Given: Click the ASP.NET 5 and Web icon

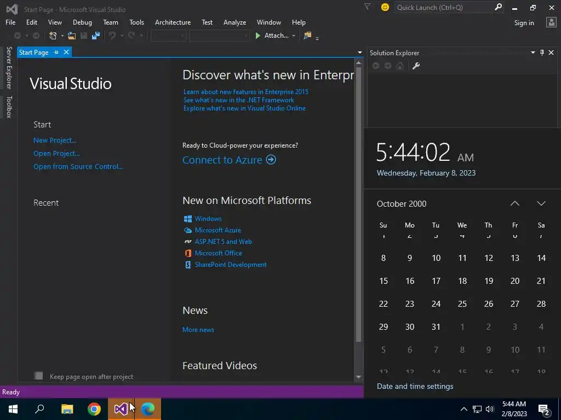Looking at the screenshot, I should 188,242.
